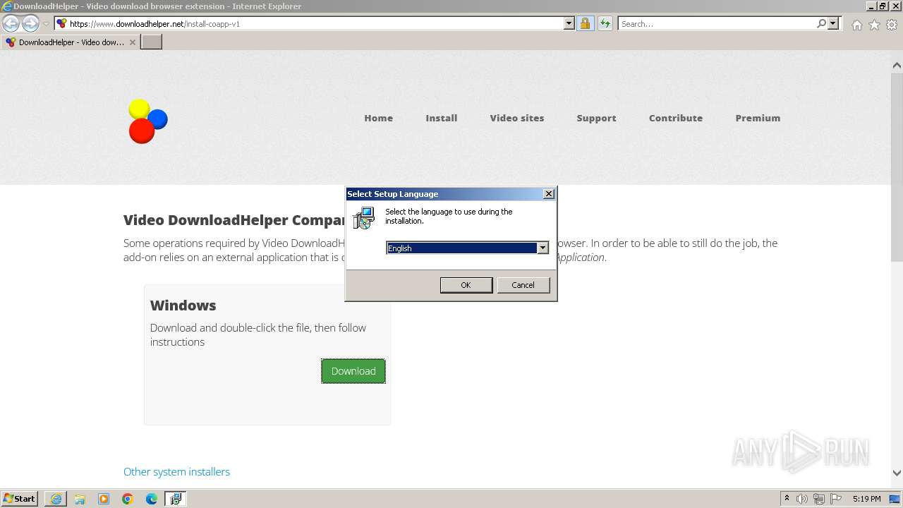Click the green Download button
Screen dimensions: 903x508
click(x=353, y=371)
